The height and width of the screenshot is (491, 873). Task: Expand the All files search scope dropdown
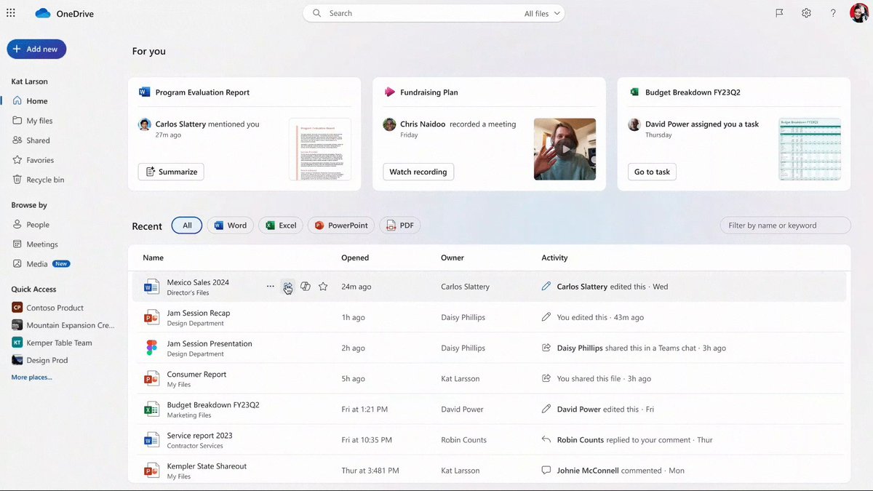coord(543,13)
